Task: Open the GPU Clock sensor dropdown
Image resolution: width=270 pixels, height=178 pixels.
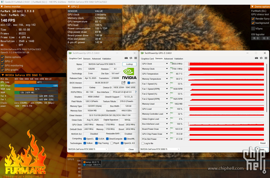Action: 167,64
